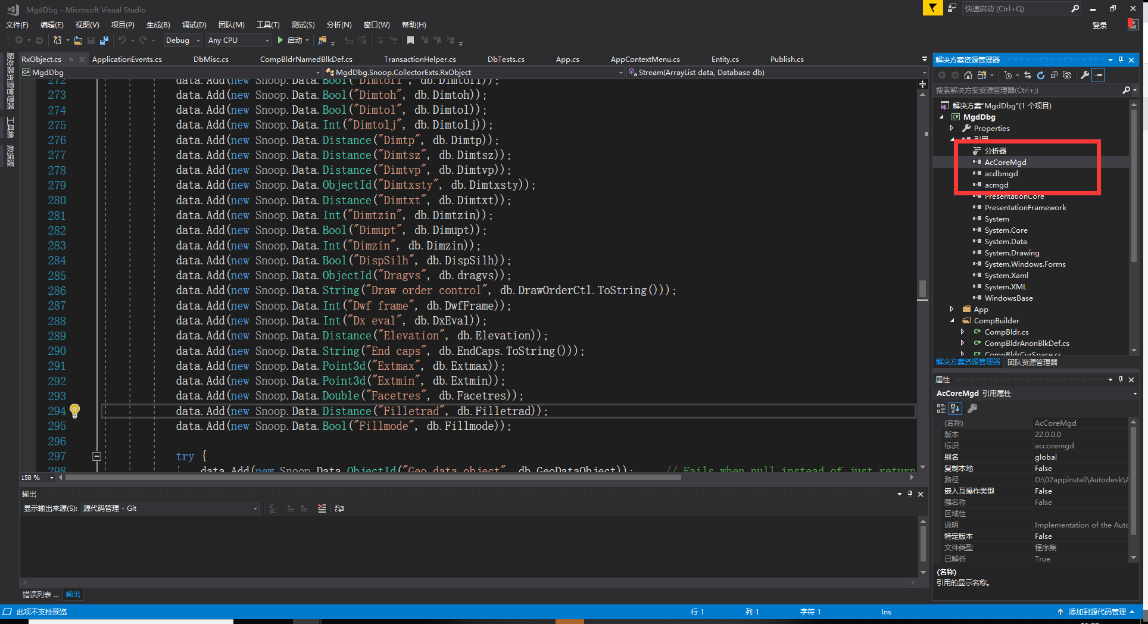Expand the App folder node
1148x624 pixels.
952,309
